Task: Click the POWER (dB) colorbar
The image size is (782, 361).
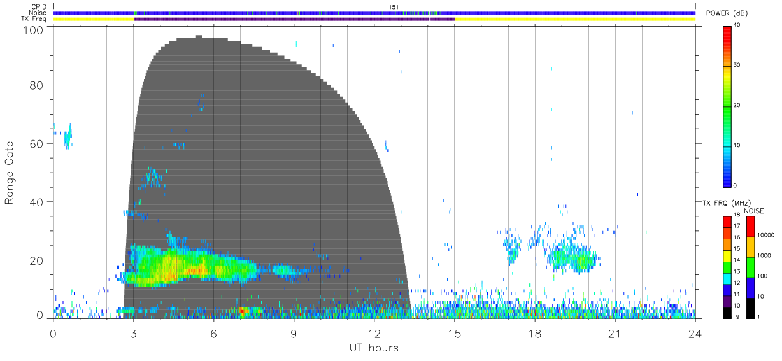Action: (x=727, y=106)
